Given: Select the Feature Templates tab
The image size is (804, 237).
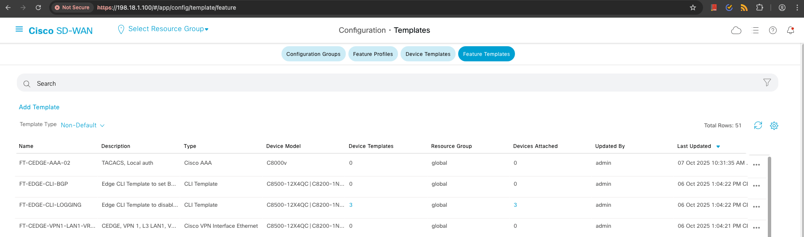Looking at the screenshot, I should pyautogui.click(x=486, y=54).
